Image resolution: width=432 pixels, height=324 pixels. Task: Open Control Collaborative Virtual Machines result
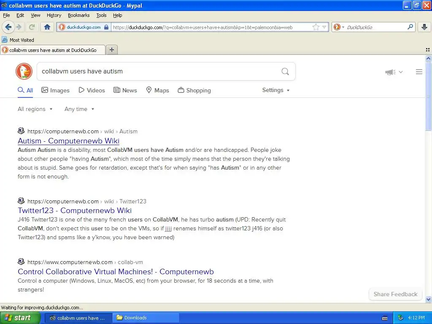click(116, 272)
